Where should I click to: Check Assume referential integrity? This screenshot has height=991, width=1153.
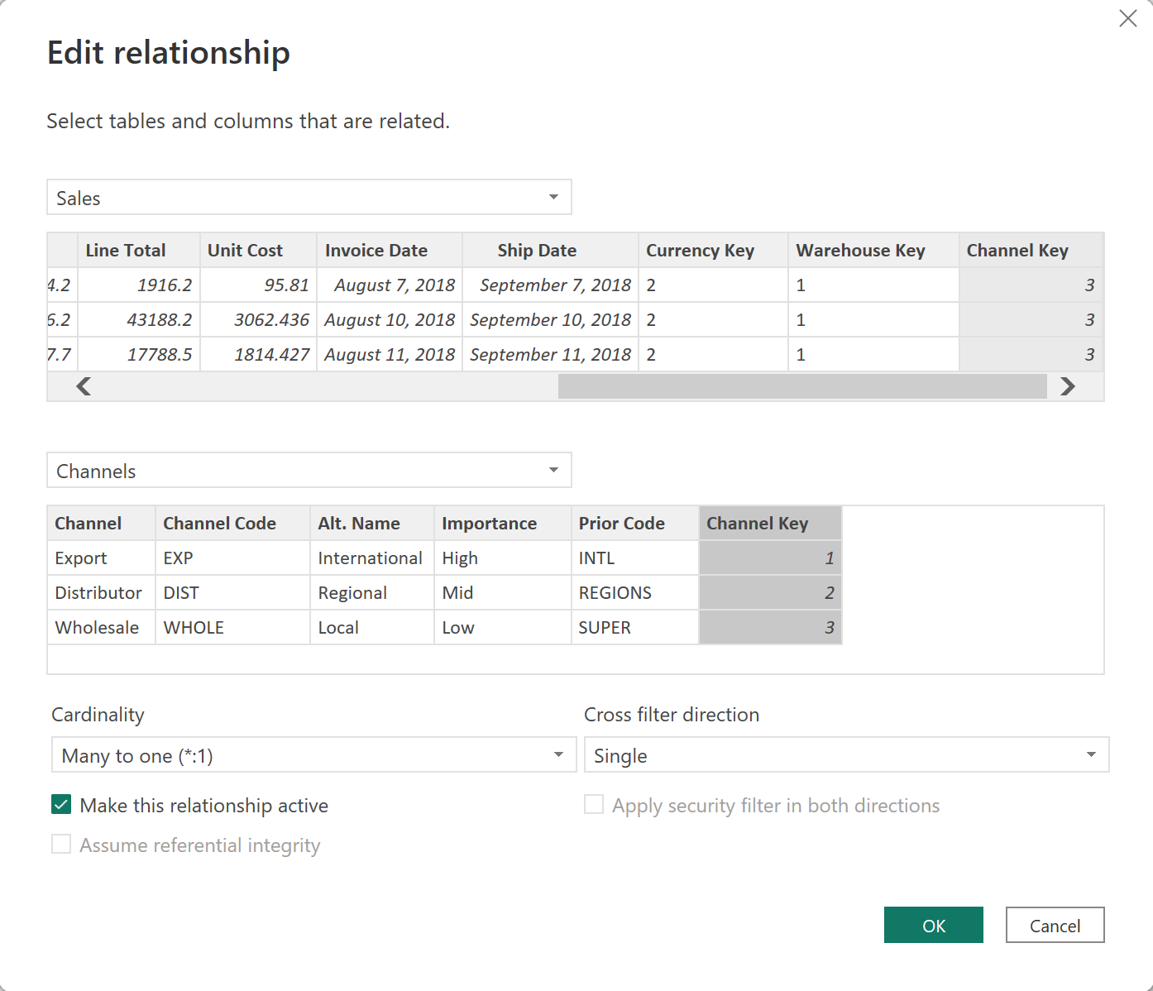coord(61,845)
